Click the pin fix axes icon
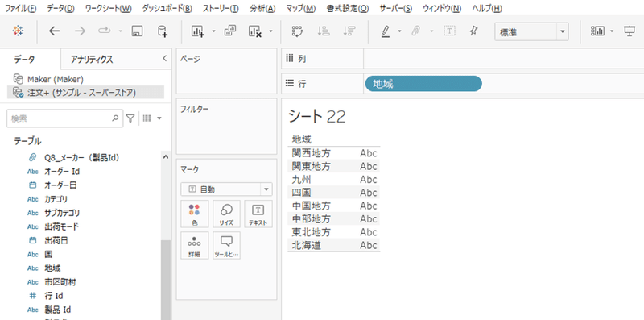644x320 pixels. pos(473,31)
